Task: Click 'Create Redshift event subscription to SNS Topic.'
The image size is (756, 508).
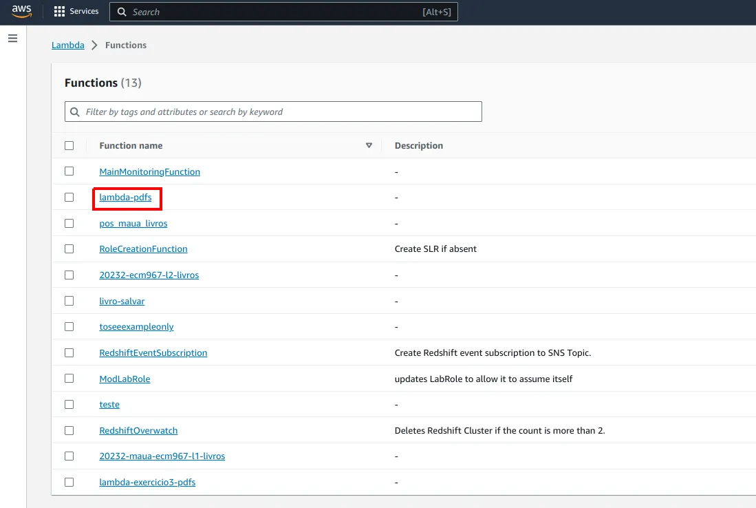Action: point(493,352)
